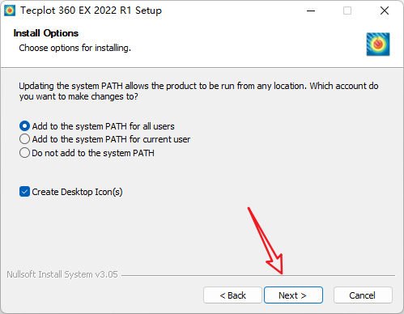Go back with the < Back button
The width and height of the screenshot is (404, 314).
(232, 295)
